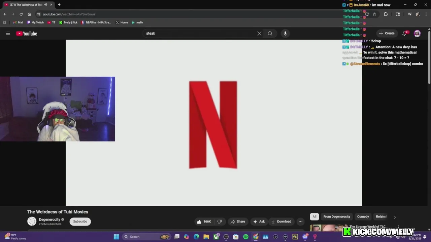Open the YouTube guide hamburger menu
The width and height of the screenshot is (431, 242).
pyautogui.click(x=8, y=33)
